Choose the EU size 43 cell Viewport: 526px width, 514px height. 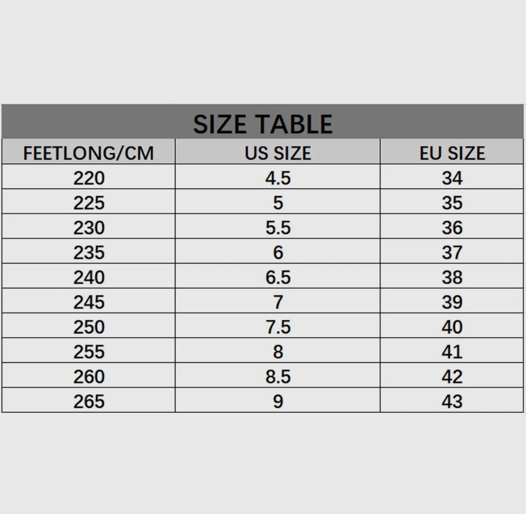point(452,401)
